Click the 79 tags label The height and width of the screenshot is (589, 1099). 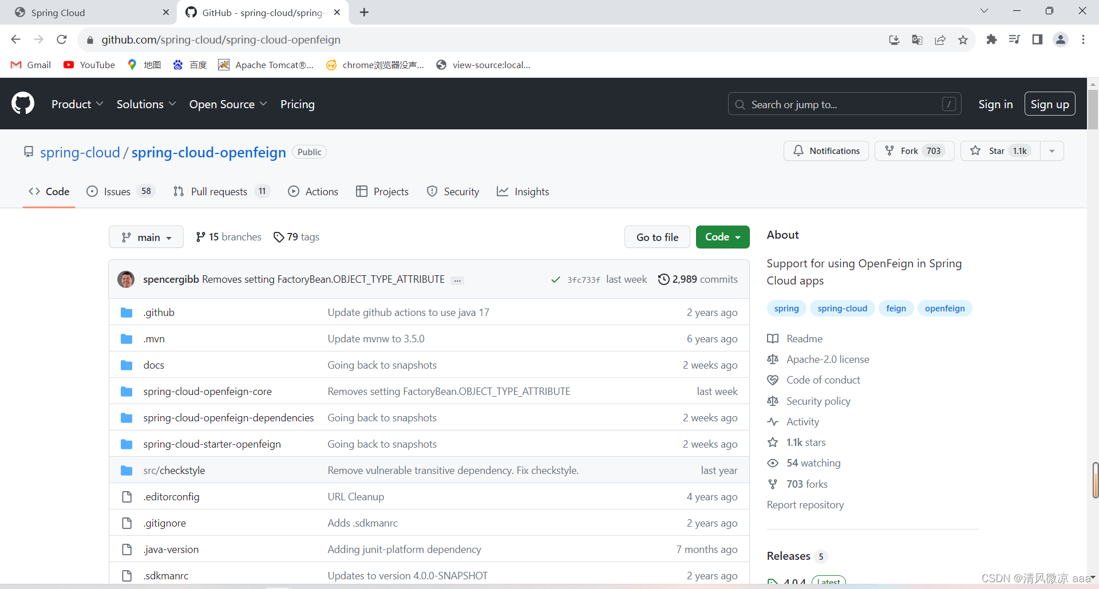[x=297, y=237]
